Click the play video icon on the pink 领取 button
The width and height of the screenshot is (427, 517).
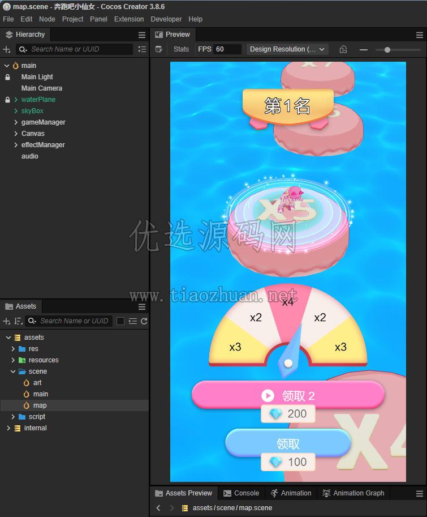pyautogui.click(x=268, y=395)
